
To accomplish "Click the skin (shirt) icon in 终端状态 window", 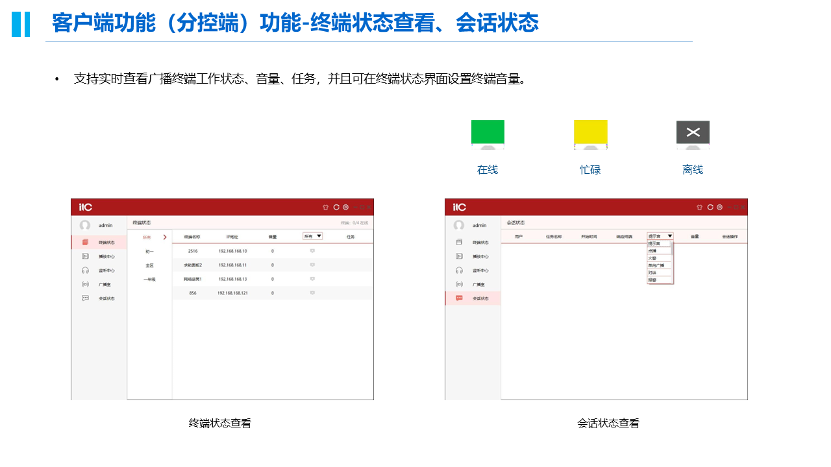I will click(326, 208).
